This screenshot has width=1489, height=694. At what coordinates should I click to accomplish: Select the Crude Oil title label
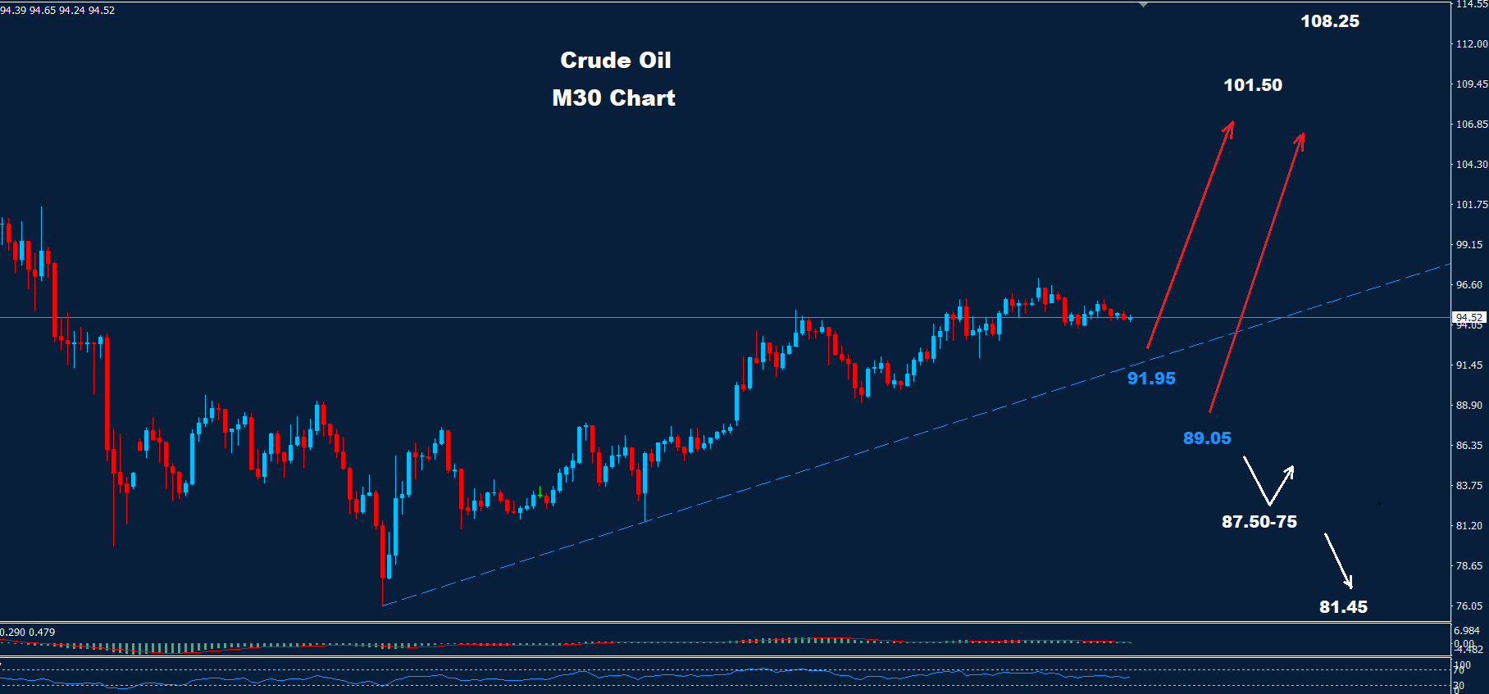[x=615, y=61]
